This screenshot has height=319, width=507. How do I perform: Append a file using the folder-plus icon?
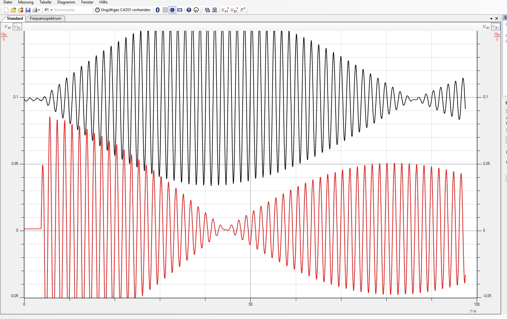[21, 10]
